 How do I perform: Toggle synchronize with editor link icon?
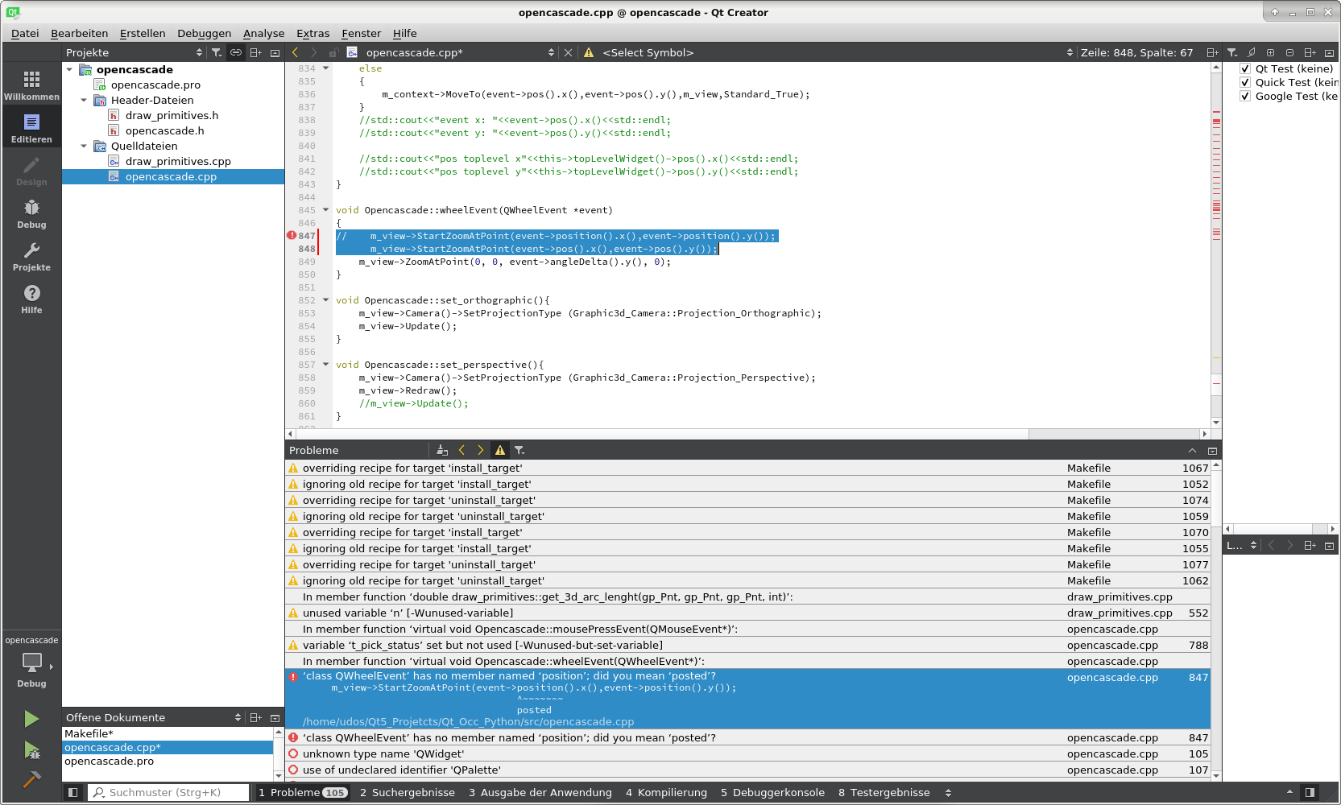pyautogui.click(x=236, y=52)
